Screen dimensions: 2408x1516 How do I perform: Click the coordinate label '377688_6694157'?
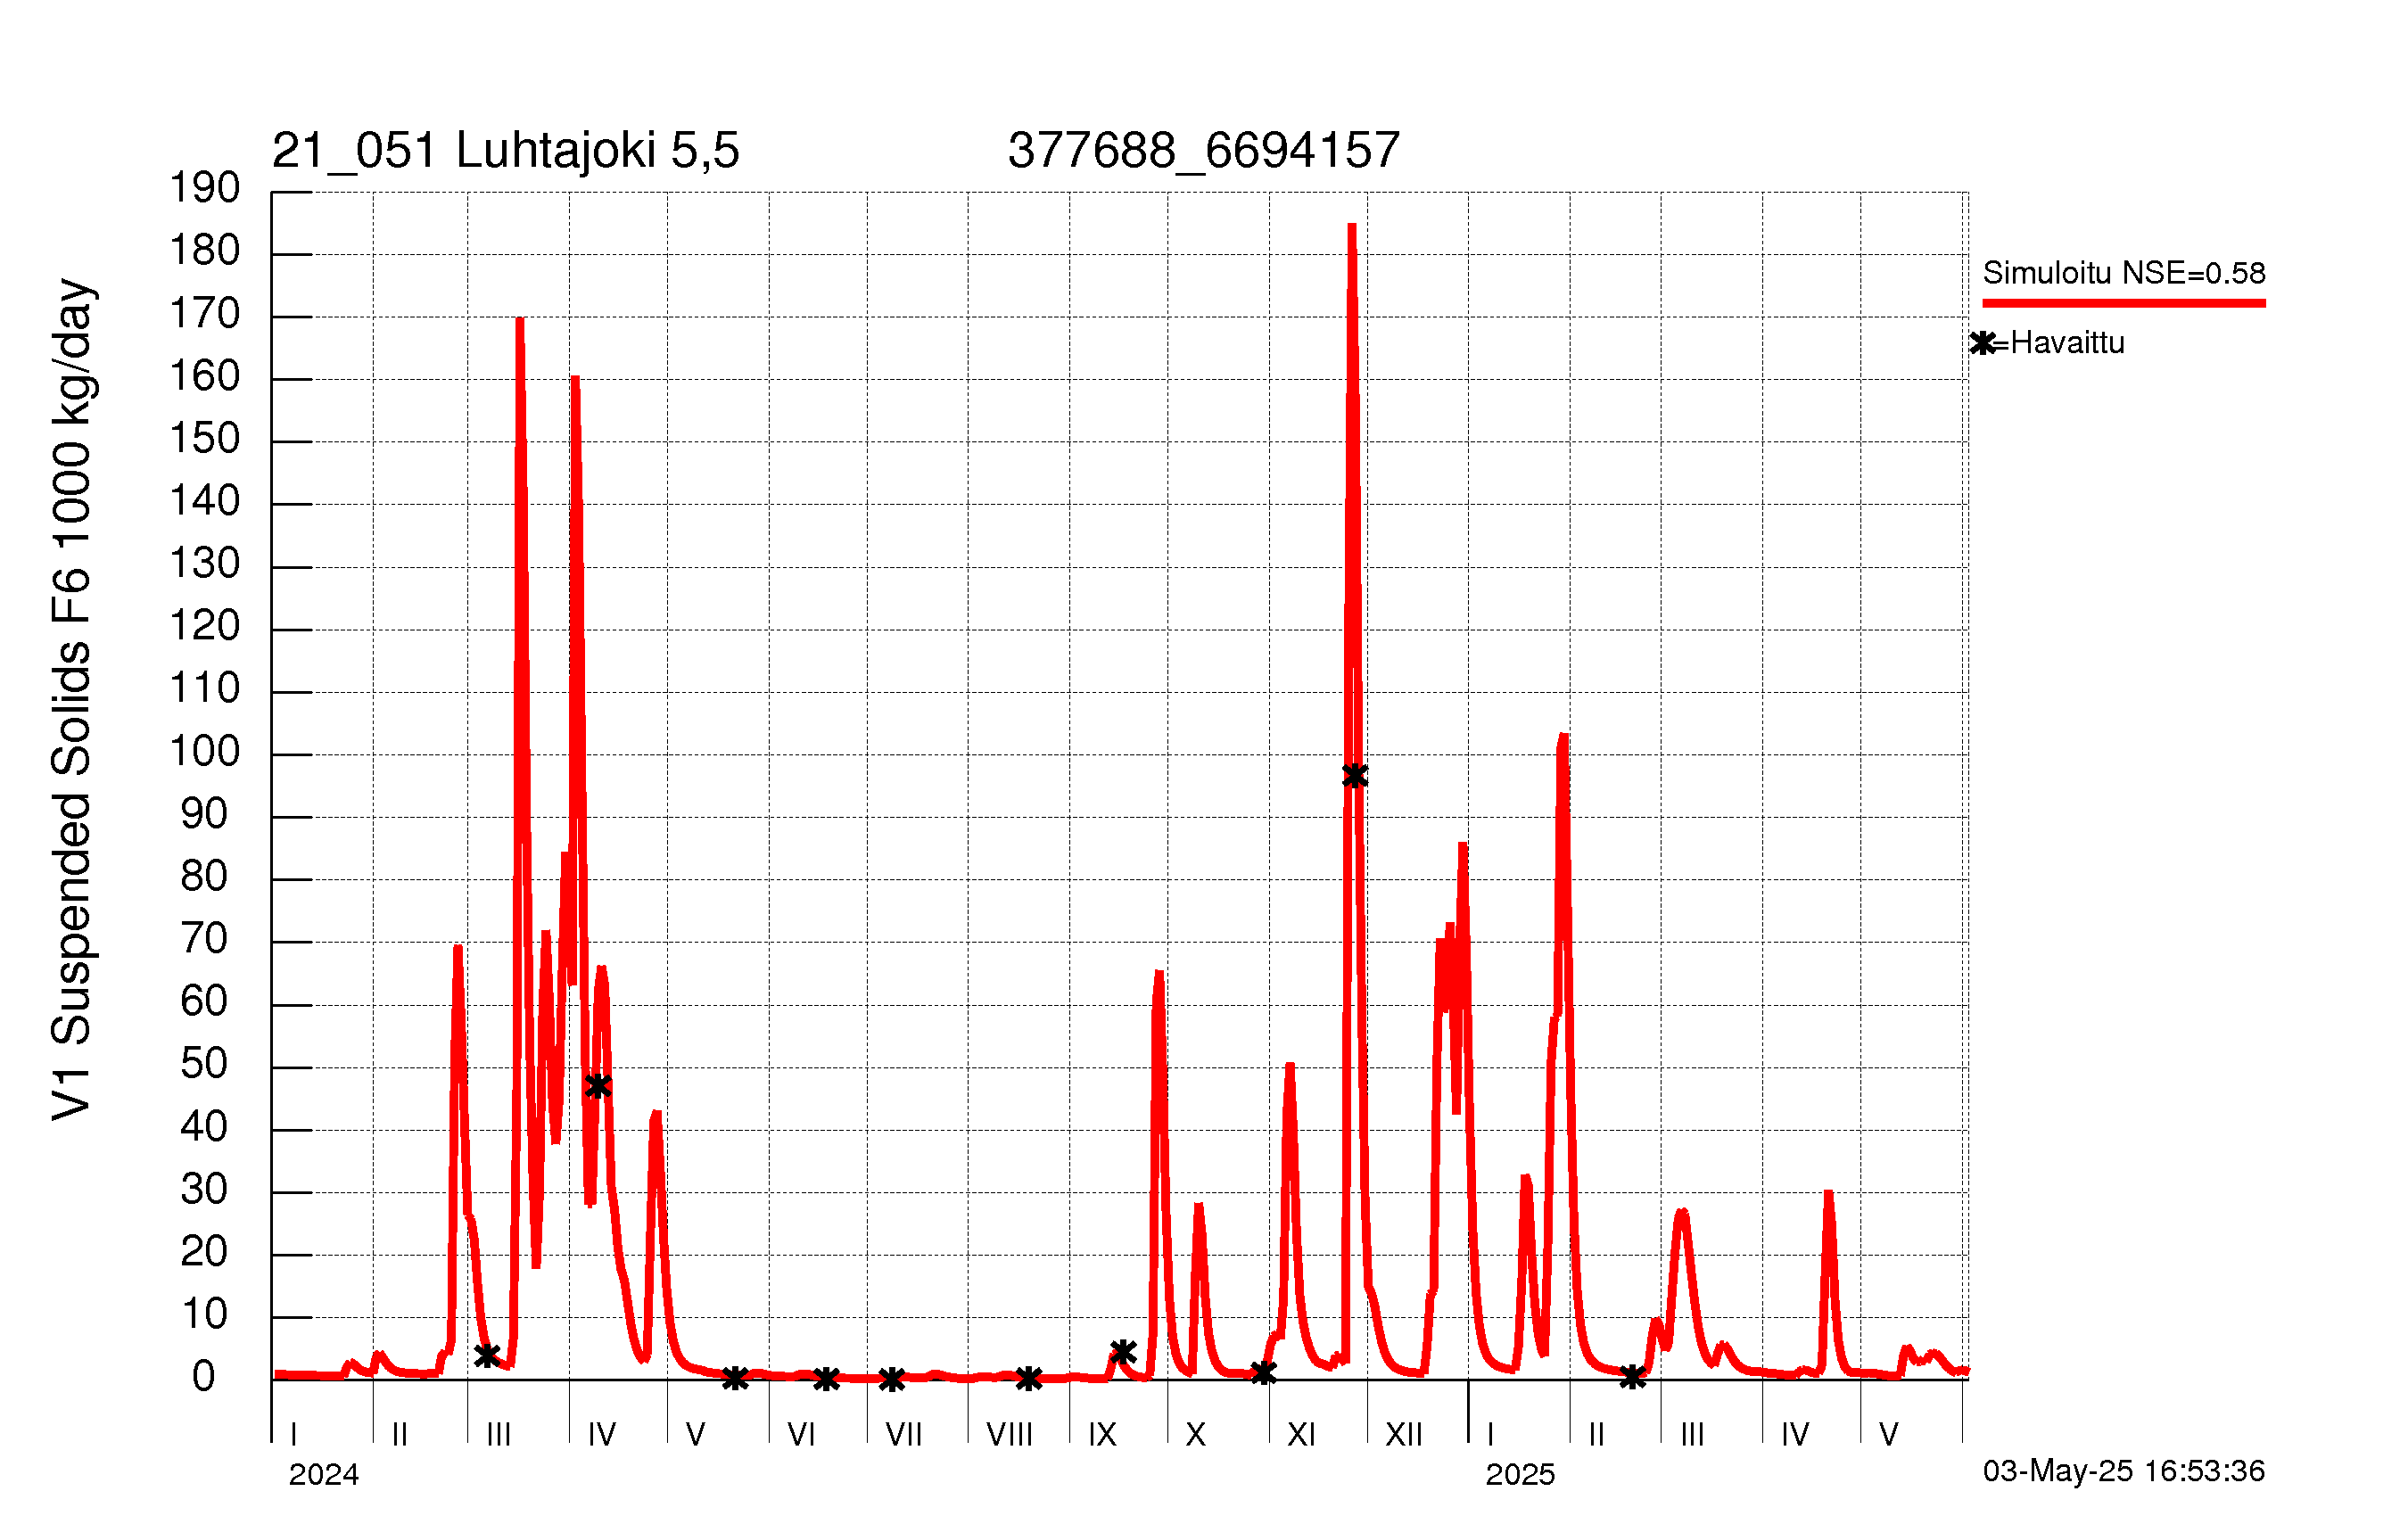pyautogui.click(x=1203, y=151)
